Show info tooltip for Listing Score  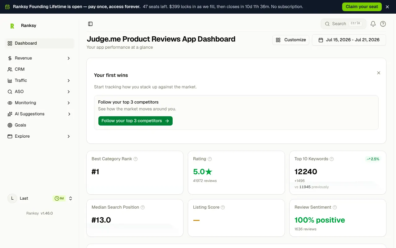(x=223, y=207)
